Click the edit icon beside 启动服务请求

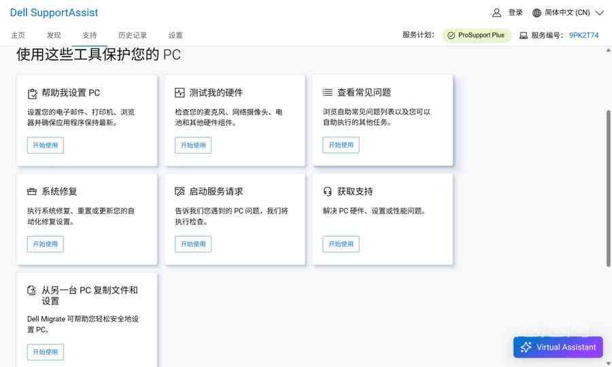(180, 191)
